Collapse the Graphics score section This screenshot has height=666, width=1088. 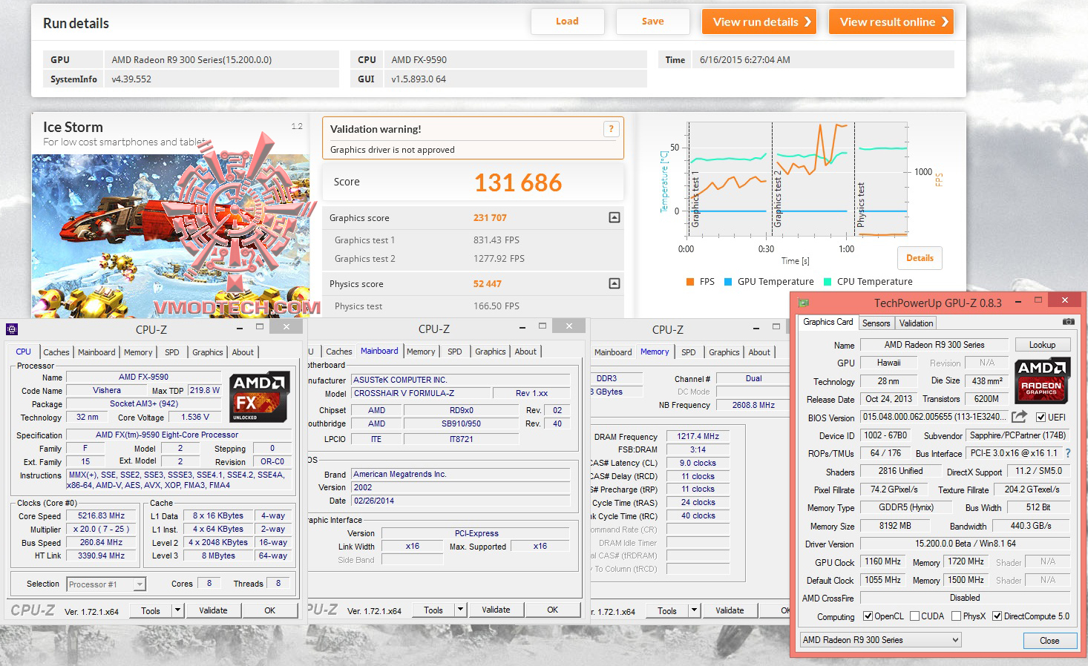coord(614,217)
